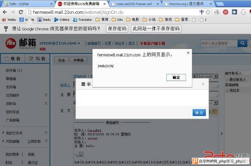
Task: Collapse the contacts side panel arrow
Action: (222, 134)
